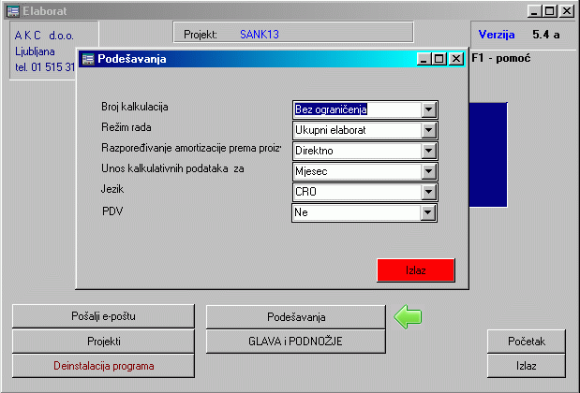Click the Podešavanja button in the Elaborat window
Screen dimensions: 580x393
point(296,317)
